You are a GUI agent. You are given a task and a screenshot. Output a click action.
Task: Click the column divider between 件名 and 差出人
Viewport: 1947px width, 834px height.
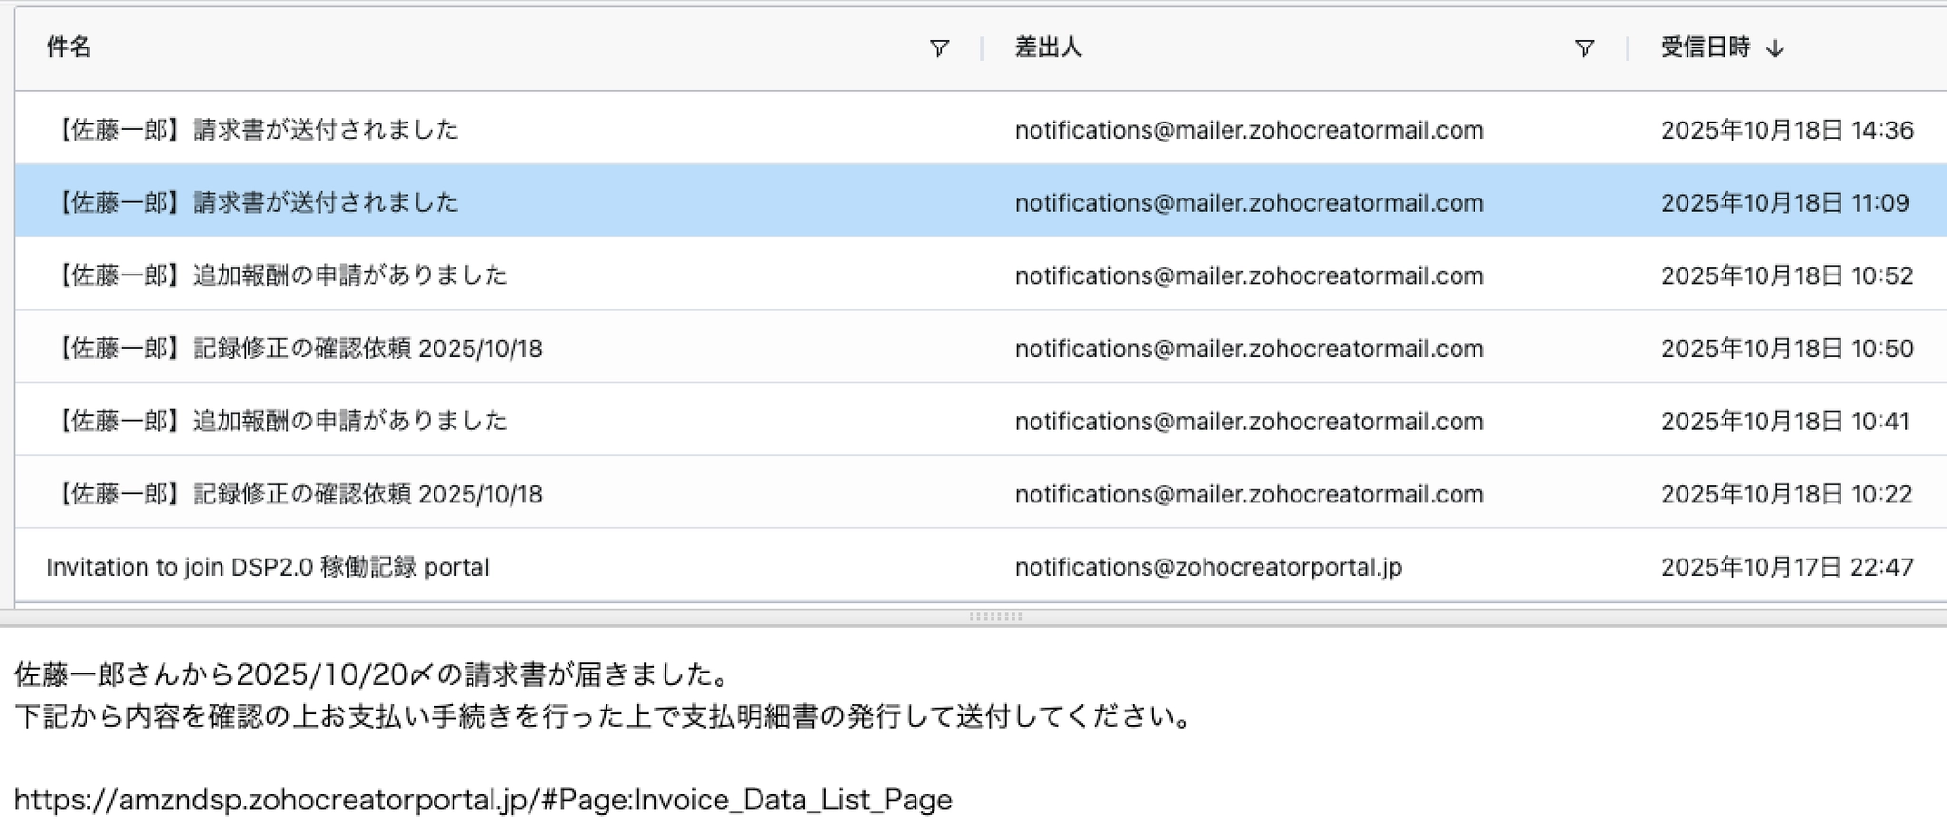[981, 48]
